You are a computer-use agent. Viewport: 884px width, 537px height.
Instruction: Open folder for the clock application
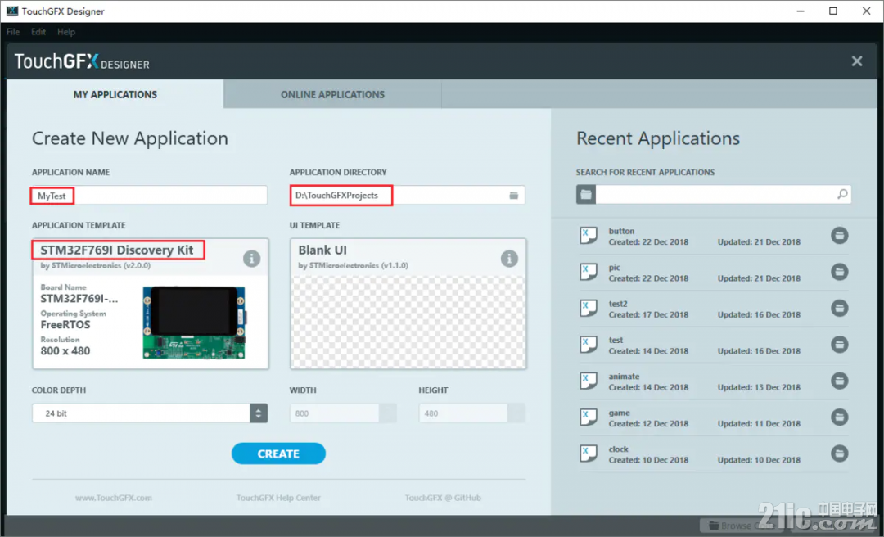(839, 454)
